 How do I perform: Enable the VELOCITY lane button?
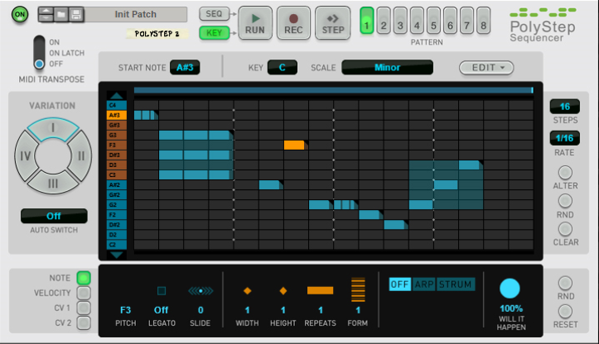tap(84, 293)
